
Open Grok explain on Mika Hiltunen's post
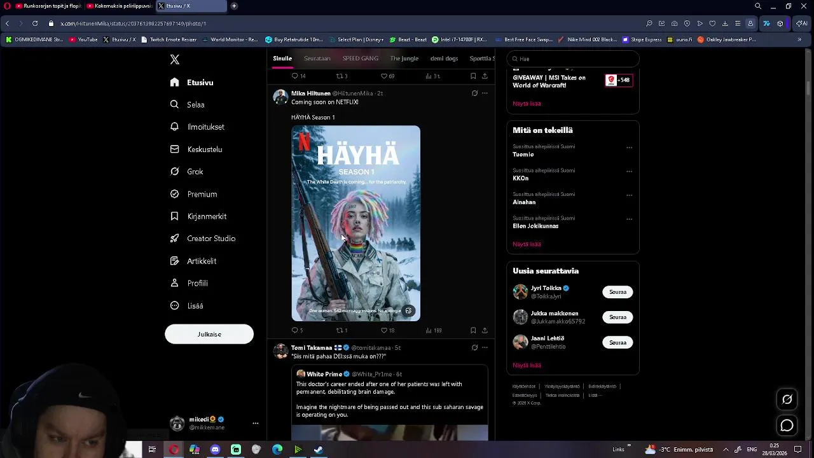[x=474, y=94]
